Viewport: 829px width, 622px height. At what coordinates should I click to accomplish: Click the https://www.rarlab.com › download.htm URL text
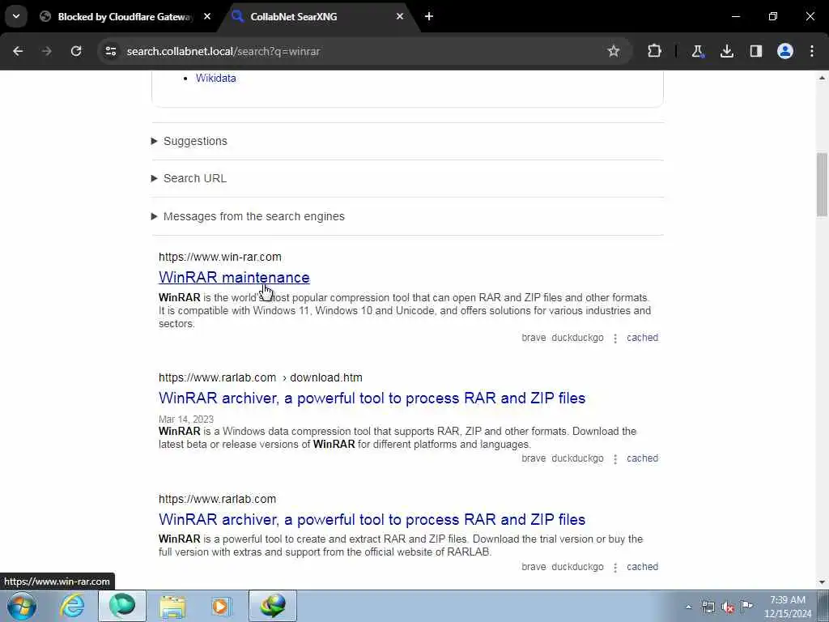pos(261,377)
